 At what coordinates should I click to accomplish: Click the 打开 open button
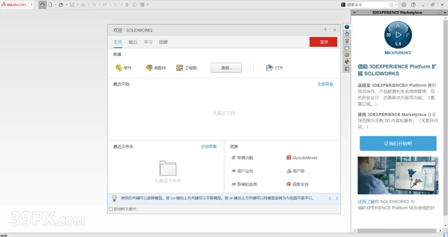pyautogui.click(x=275, y=68)
